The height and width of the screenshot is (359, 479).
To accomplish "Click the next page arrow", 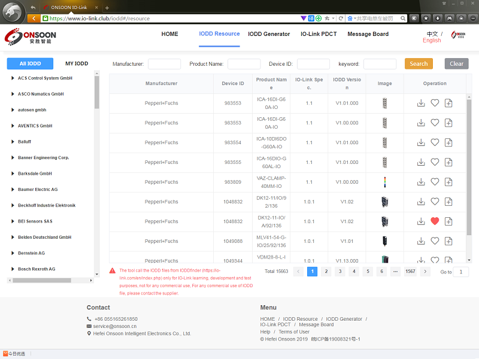I will (425, 272).
